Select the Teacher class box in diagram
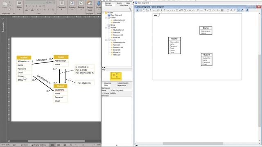 pyautogui.click(x=174, y=45)
